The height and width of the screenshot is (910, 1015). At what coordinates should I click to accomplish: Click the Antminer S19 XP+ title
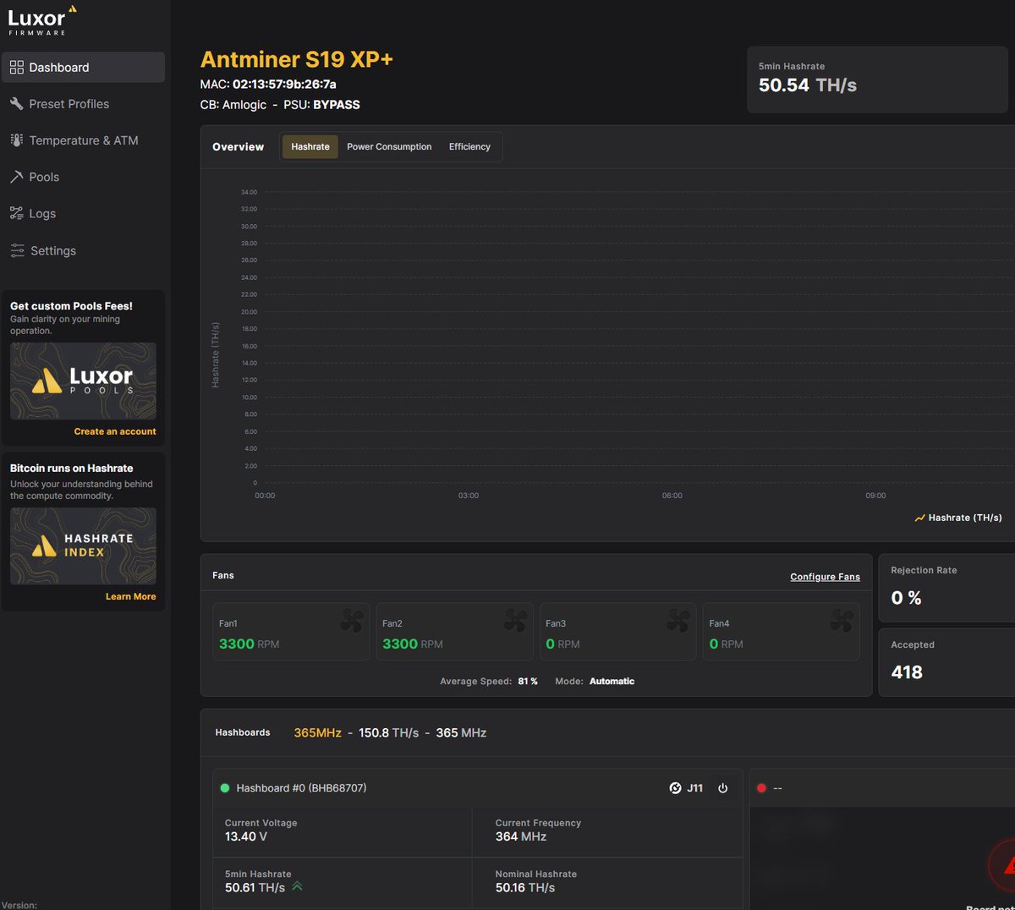(297, 59)
